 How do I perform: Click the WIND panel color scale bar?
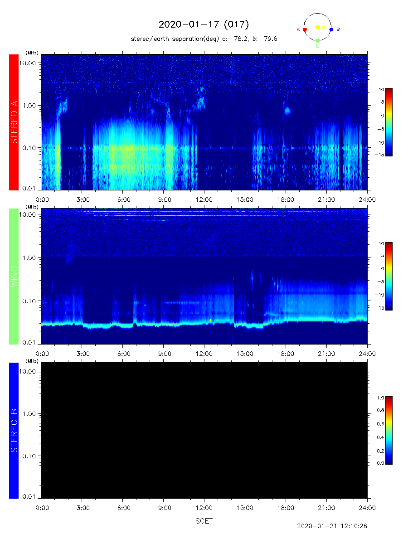click(389, 276)
